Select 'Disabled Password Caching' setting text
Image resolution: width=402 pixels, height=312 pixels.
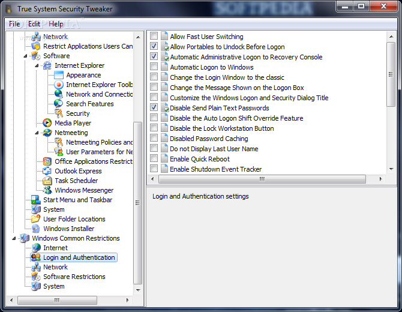coord(209,139)
